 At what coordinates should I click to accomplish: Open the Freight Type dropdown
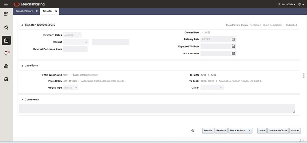click(x=71, y=87)
